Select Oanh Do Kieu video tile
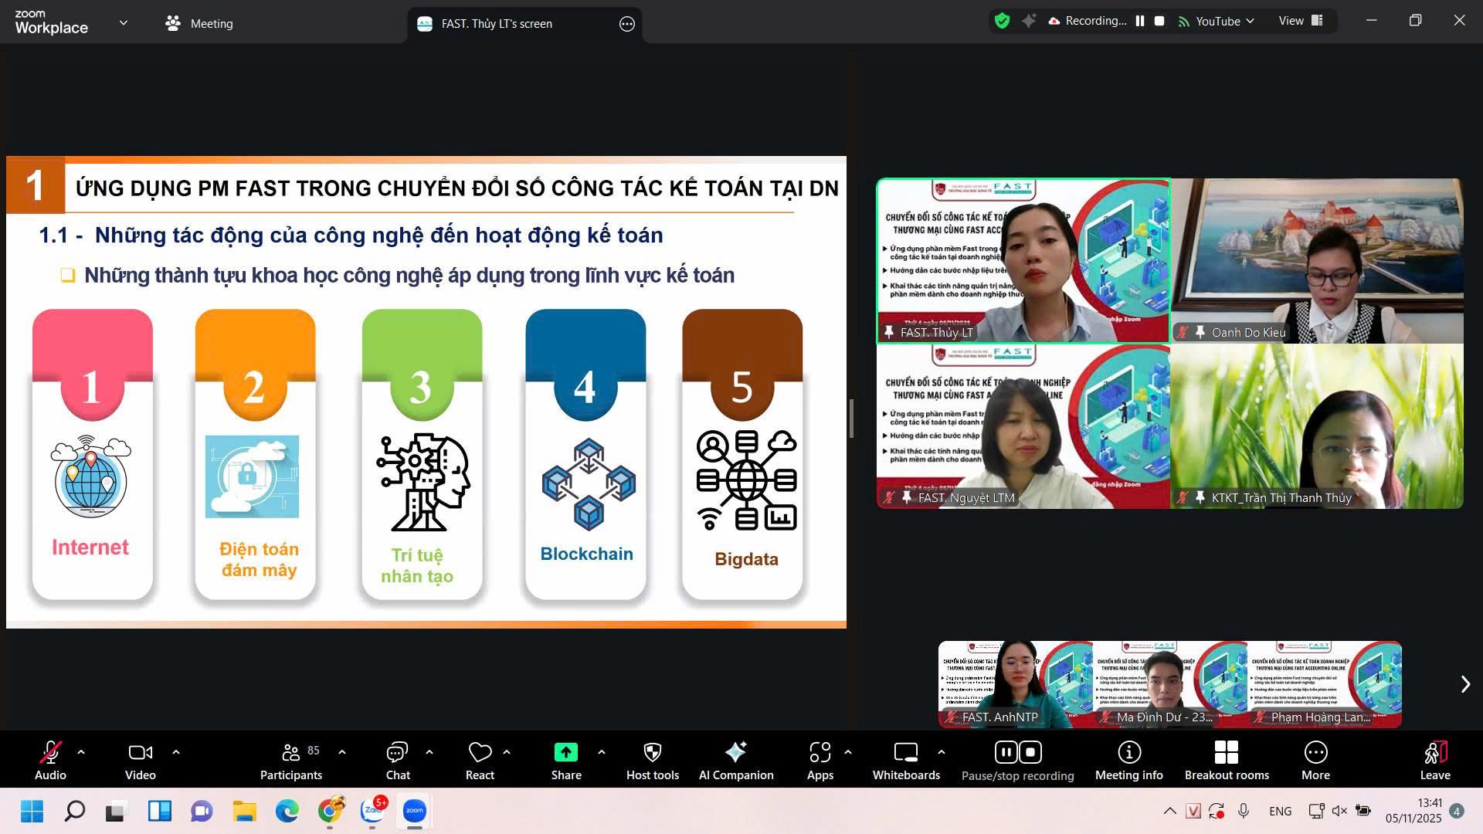This screenshot has width=1483, height=834. pos(1317,261)
